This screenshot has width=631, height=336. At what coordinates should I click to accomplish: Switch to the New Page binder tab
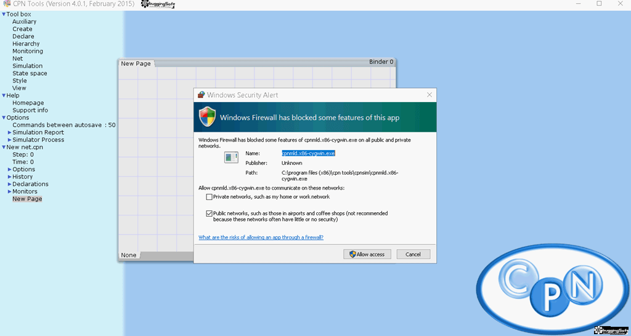coord(136,63)
